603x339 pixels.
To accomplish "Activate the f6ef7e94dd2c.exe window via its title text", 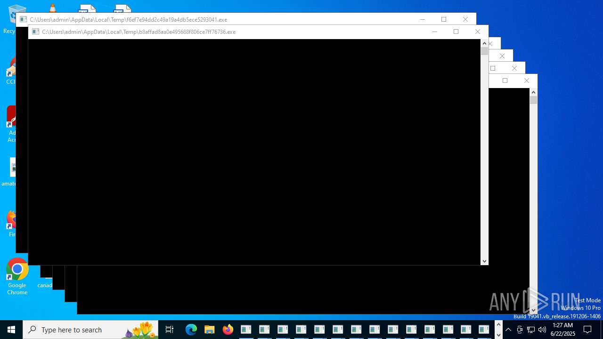I will point(128,20).
